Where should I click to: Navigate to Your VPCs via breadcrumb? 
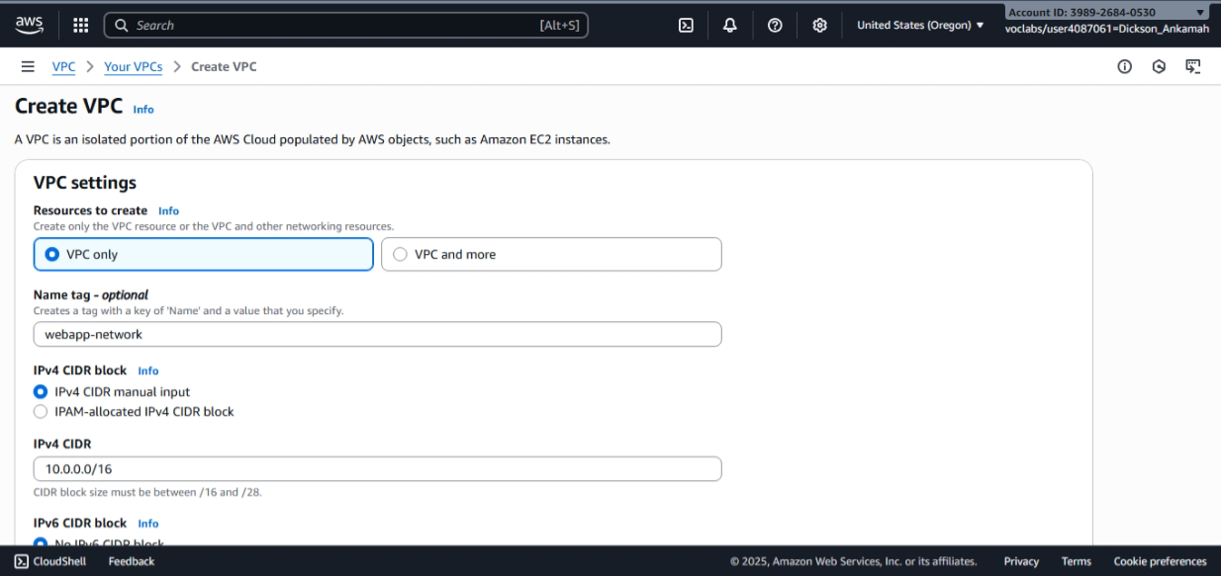[x=133, y=66]
